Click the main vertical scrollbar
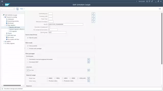163x91 pixels. (x=162, y=38)
